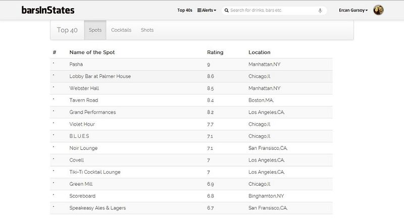Screen dimensions: 404x218
Task: Switch to the Cocktails tab
Action: pyautogui.click(x=121, y=30)
